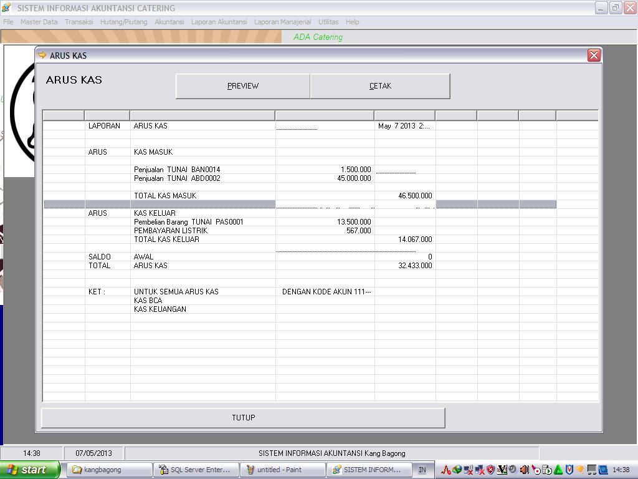The width and height of the screenshot is (638, 479).
Task: Click the IN language indicator
Action: point(422,470)
